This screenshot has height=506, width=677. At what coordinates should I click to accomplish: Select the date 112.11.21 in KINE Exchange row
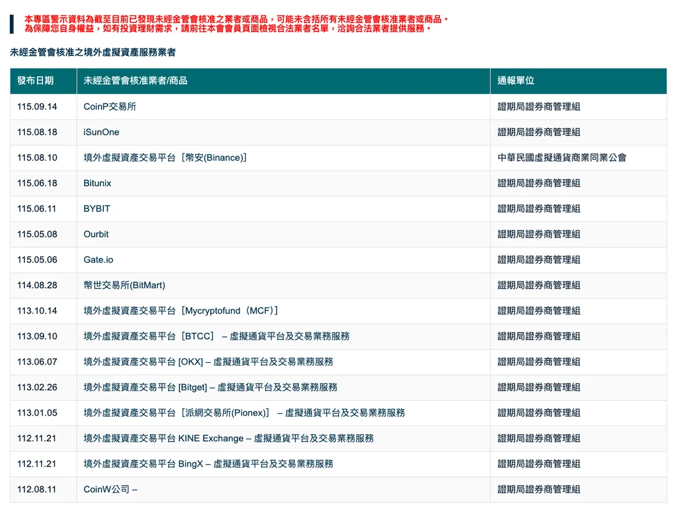(x=37, y=438)
